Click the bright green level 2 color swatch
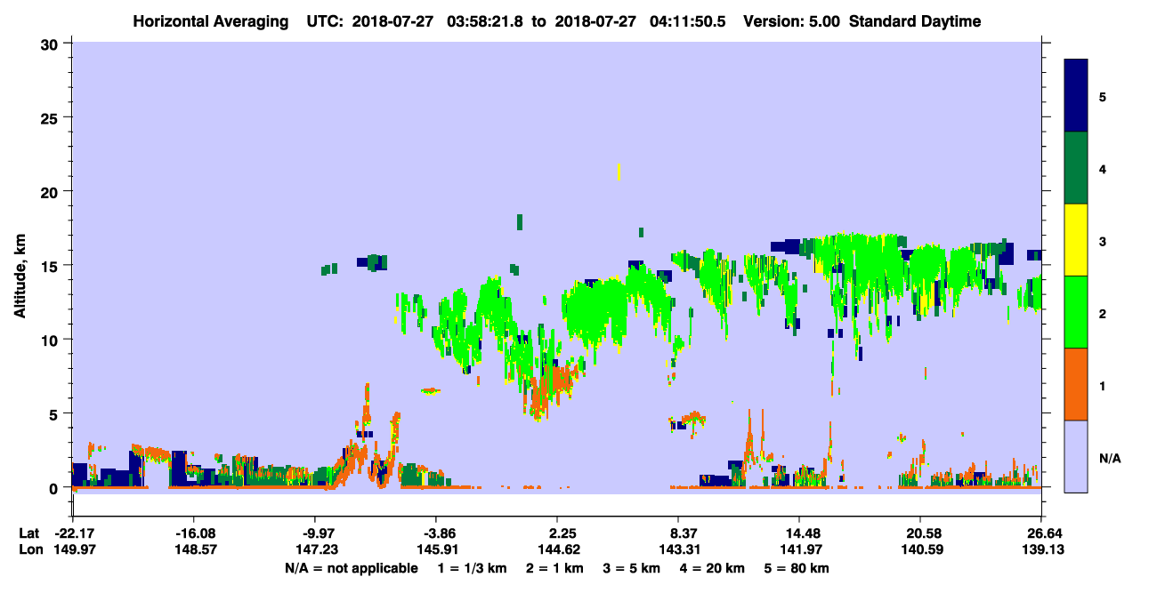The image size is (1157, 593). (1076, 312)
